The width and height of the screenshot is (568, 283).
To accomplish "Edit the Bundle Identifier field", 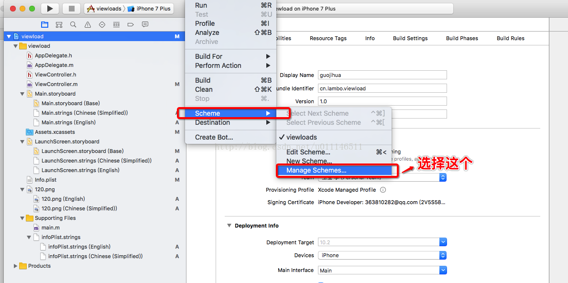I will tap(382, 88).
